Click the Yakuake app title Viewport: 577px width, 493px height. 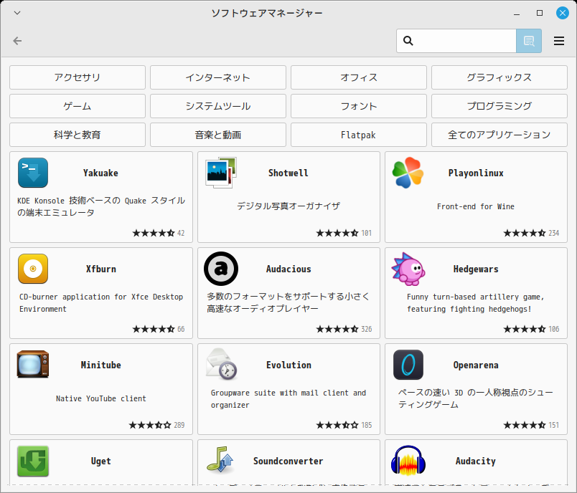tap(100, 173)
